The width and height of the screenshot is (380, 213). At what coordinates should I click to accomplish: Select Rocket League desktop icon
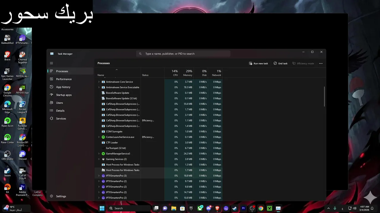click(22, 107)
